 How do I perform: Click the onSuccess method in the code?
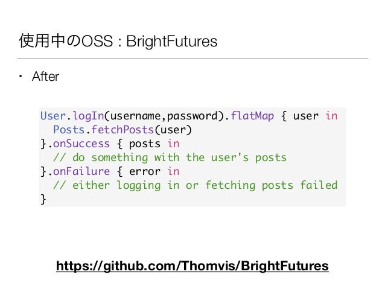point(81,144)
